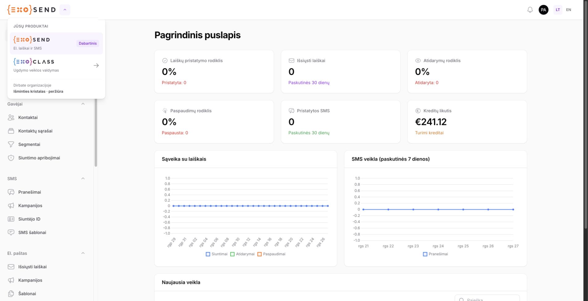The height and width of the screenshot is (301, 588).
Task: Switch language to EN
Action: pyautogui.click(x=569, y=10)
